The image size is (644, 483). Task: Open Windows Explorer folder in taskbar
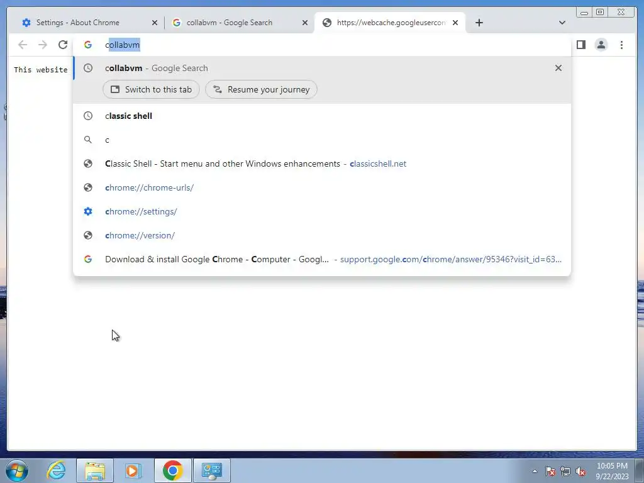95,470
